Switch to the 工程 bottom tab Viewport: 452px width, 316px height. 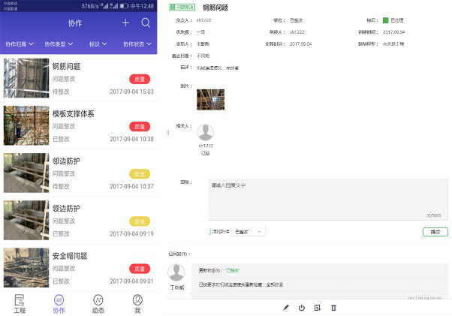[20, 304]
